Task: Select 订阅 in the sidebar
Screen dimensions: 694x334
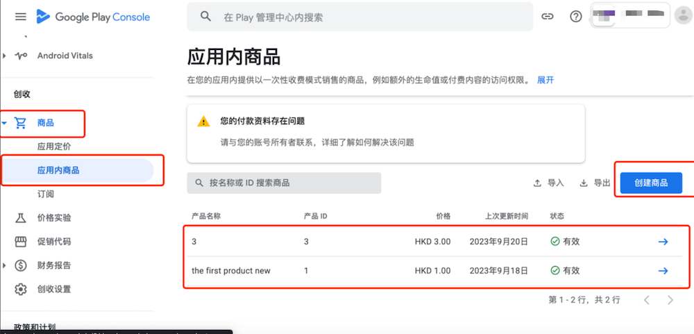Action: coord(46,194)
